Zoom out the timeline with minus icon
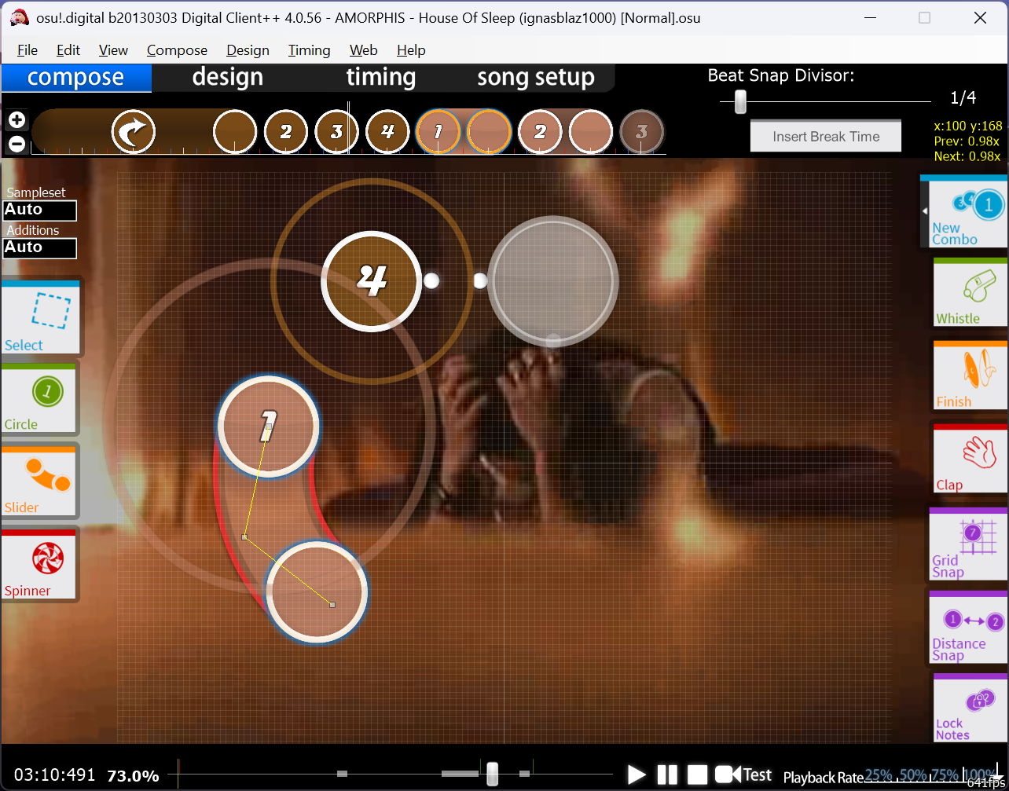 (17, 144)
